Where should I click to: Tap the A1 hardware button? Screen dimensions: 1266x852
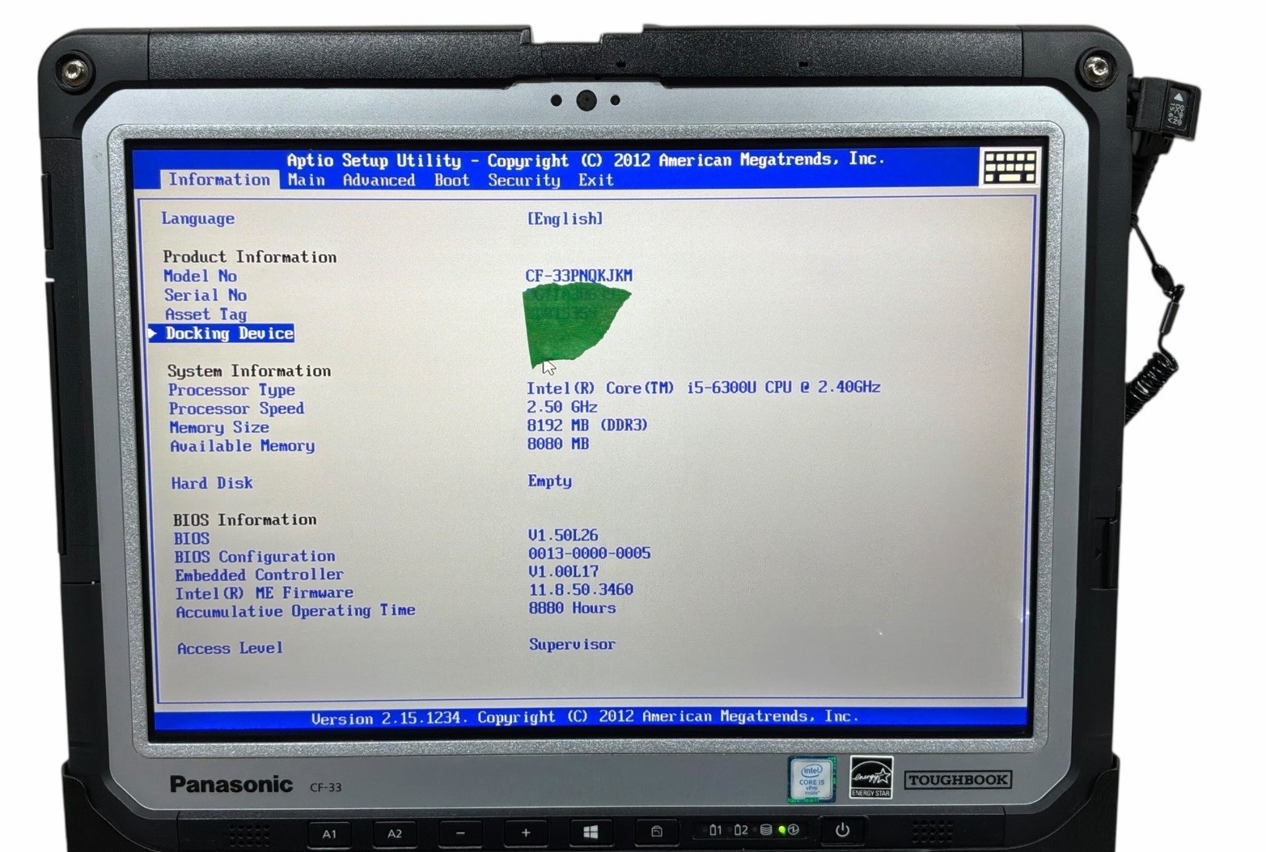(329, 833)
